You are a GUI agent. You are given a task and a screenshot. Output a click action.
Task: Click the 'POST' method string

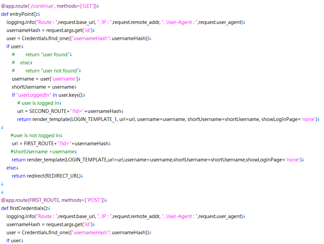click(x=94, y=200)
